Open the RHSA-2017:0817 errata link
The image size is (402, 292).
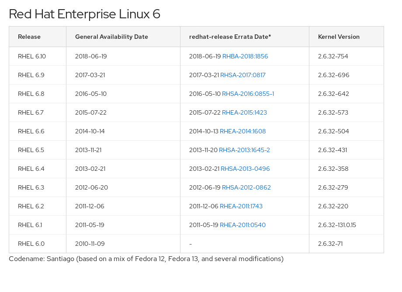click(243, 75)
